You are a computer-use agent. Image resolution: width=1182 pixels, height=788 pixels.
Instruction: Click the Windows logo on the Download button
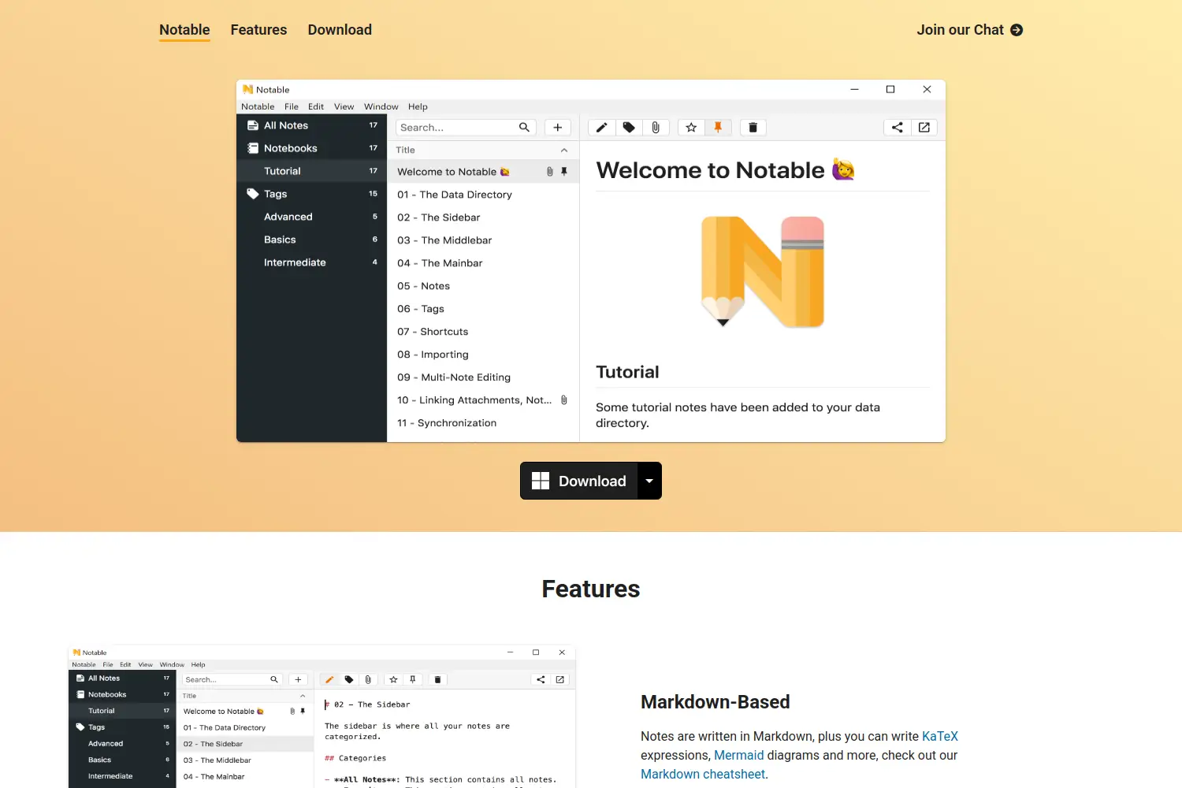coord(541,481)
